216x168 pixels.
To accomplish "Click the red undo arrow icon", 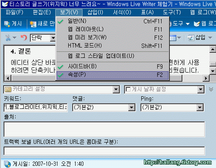I will click(24, 38).
